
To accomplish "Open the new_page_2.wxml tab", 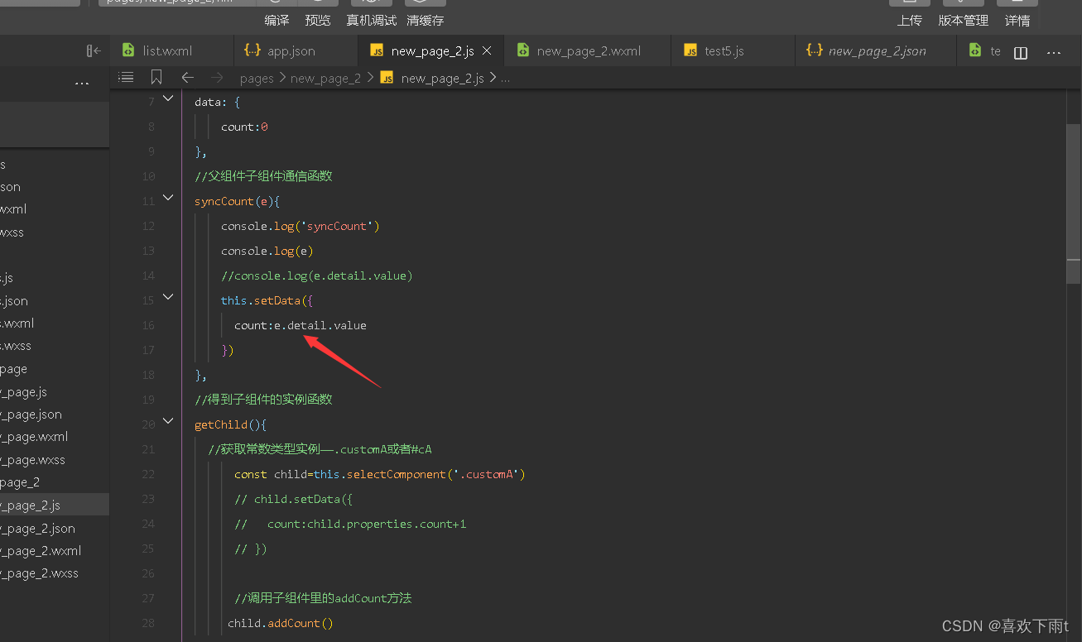I will coord(588,51).
